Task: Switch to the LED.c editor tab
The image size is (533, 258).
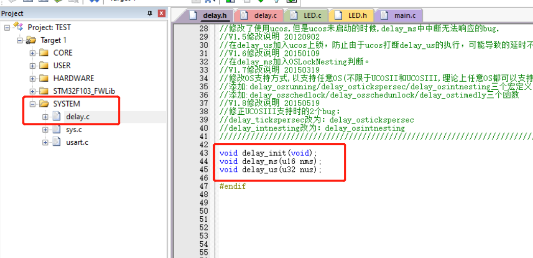Action: [x=307, y=16]
